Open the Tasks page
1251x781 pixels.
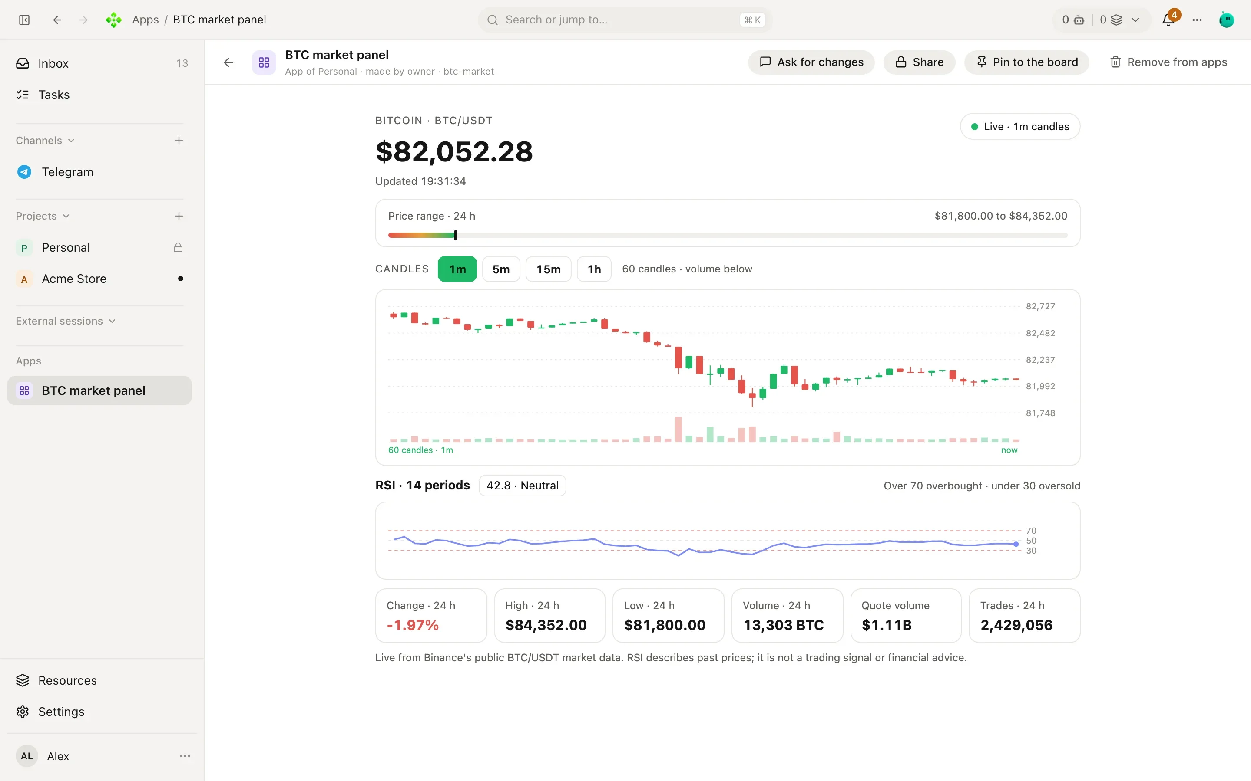pyautogui.click(x=99, y=95)
